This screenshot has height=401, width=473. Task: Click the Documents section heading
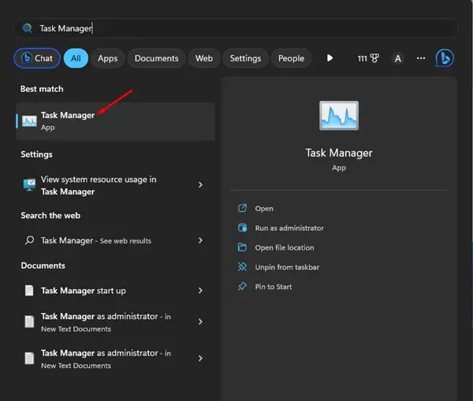pos(43,265)
